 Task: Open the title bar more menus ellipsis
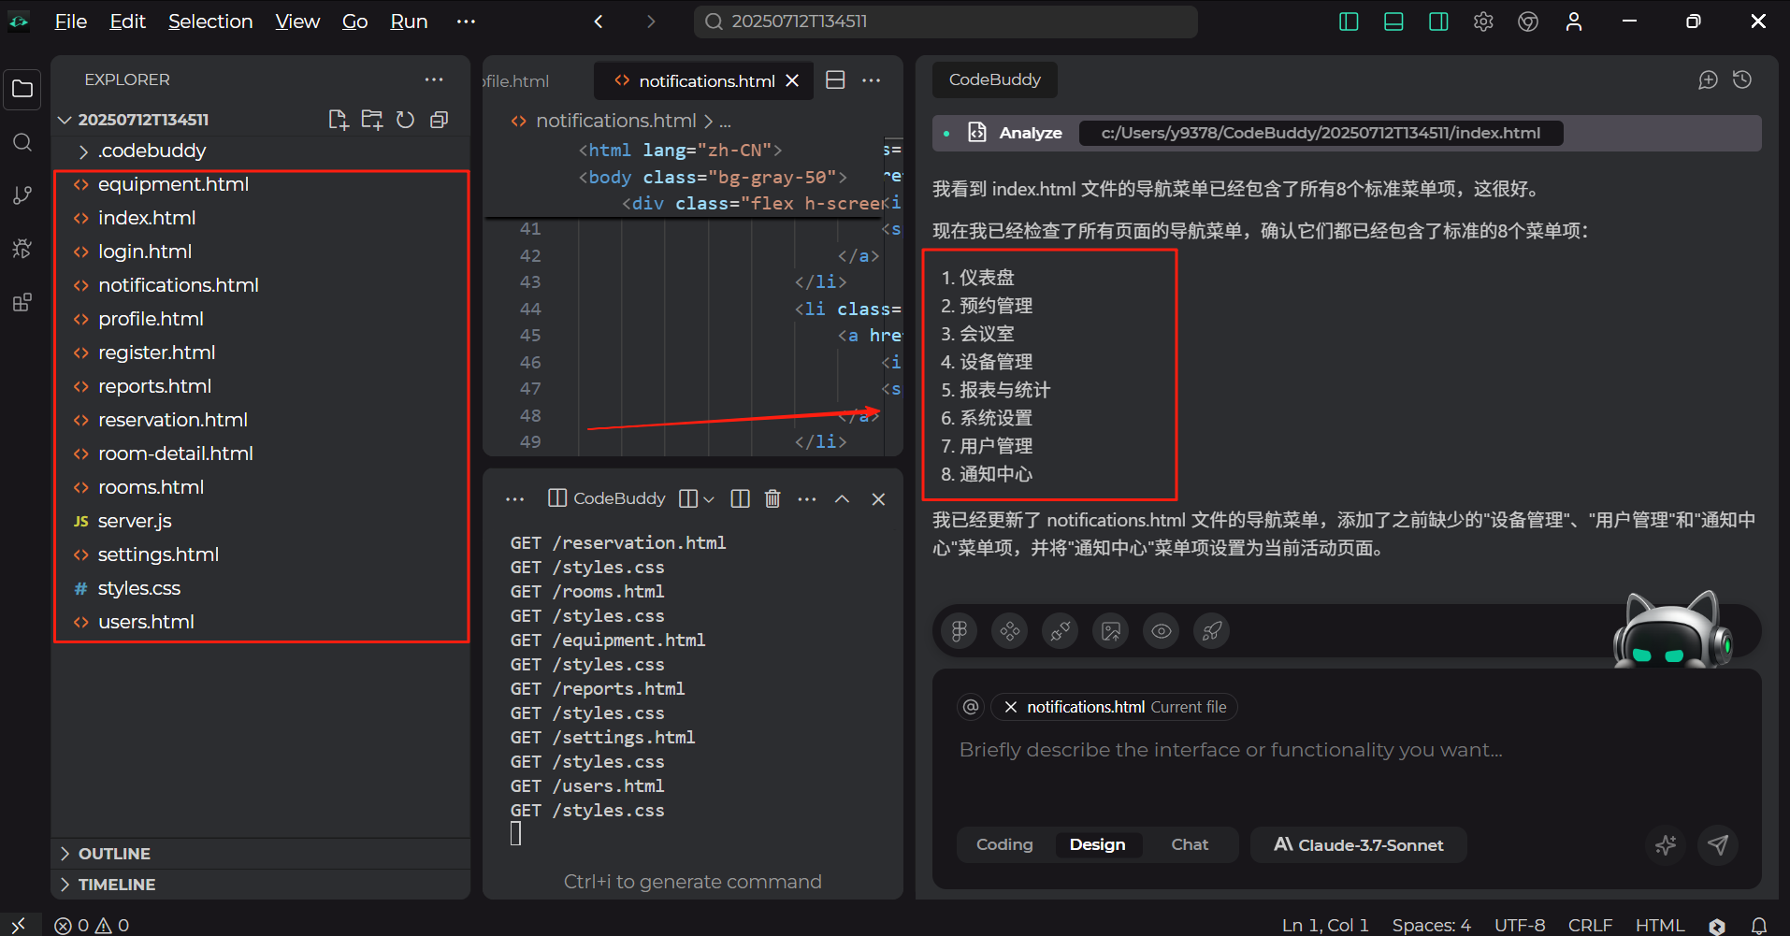[x=466, y=22]
